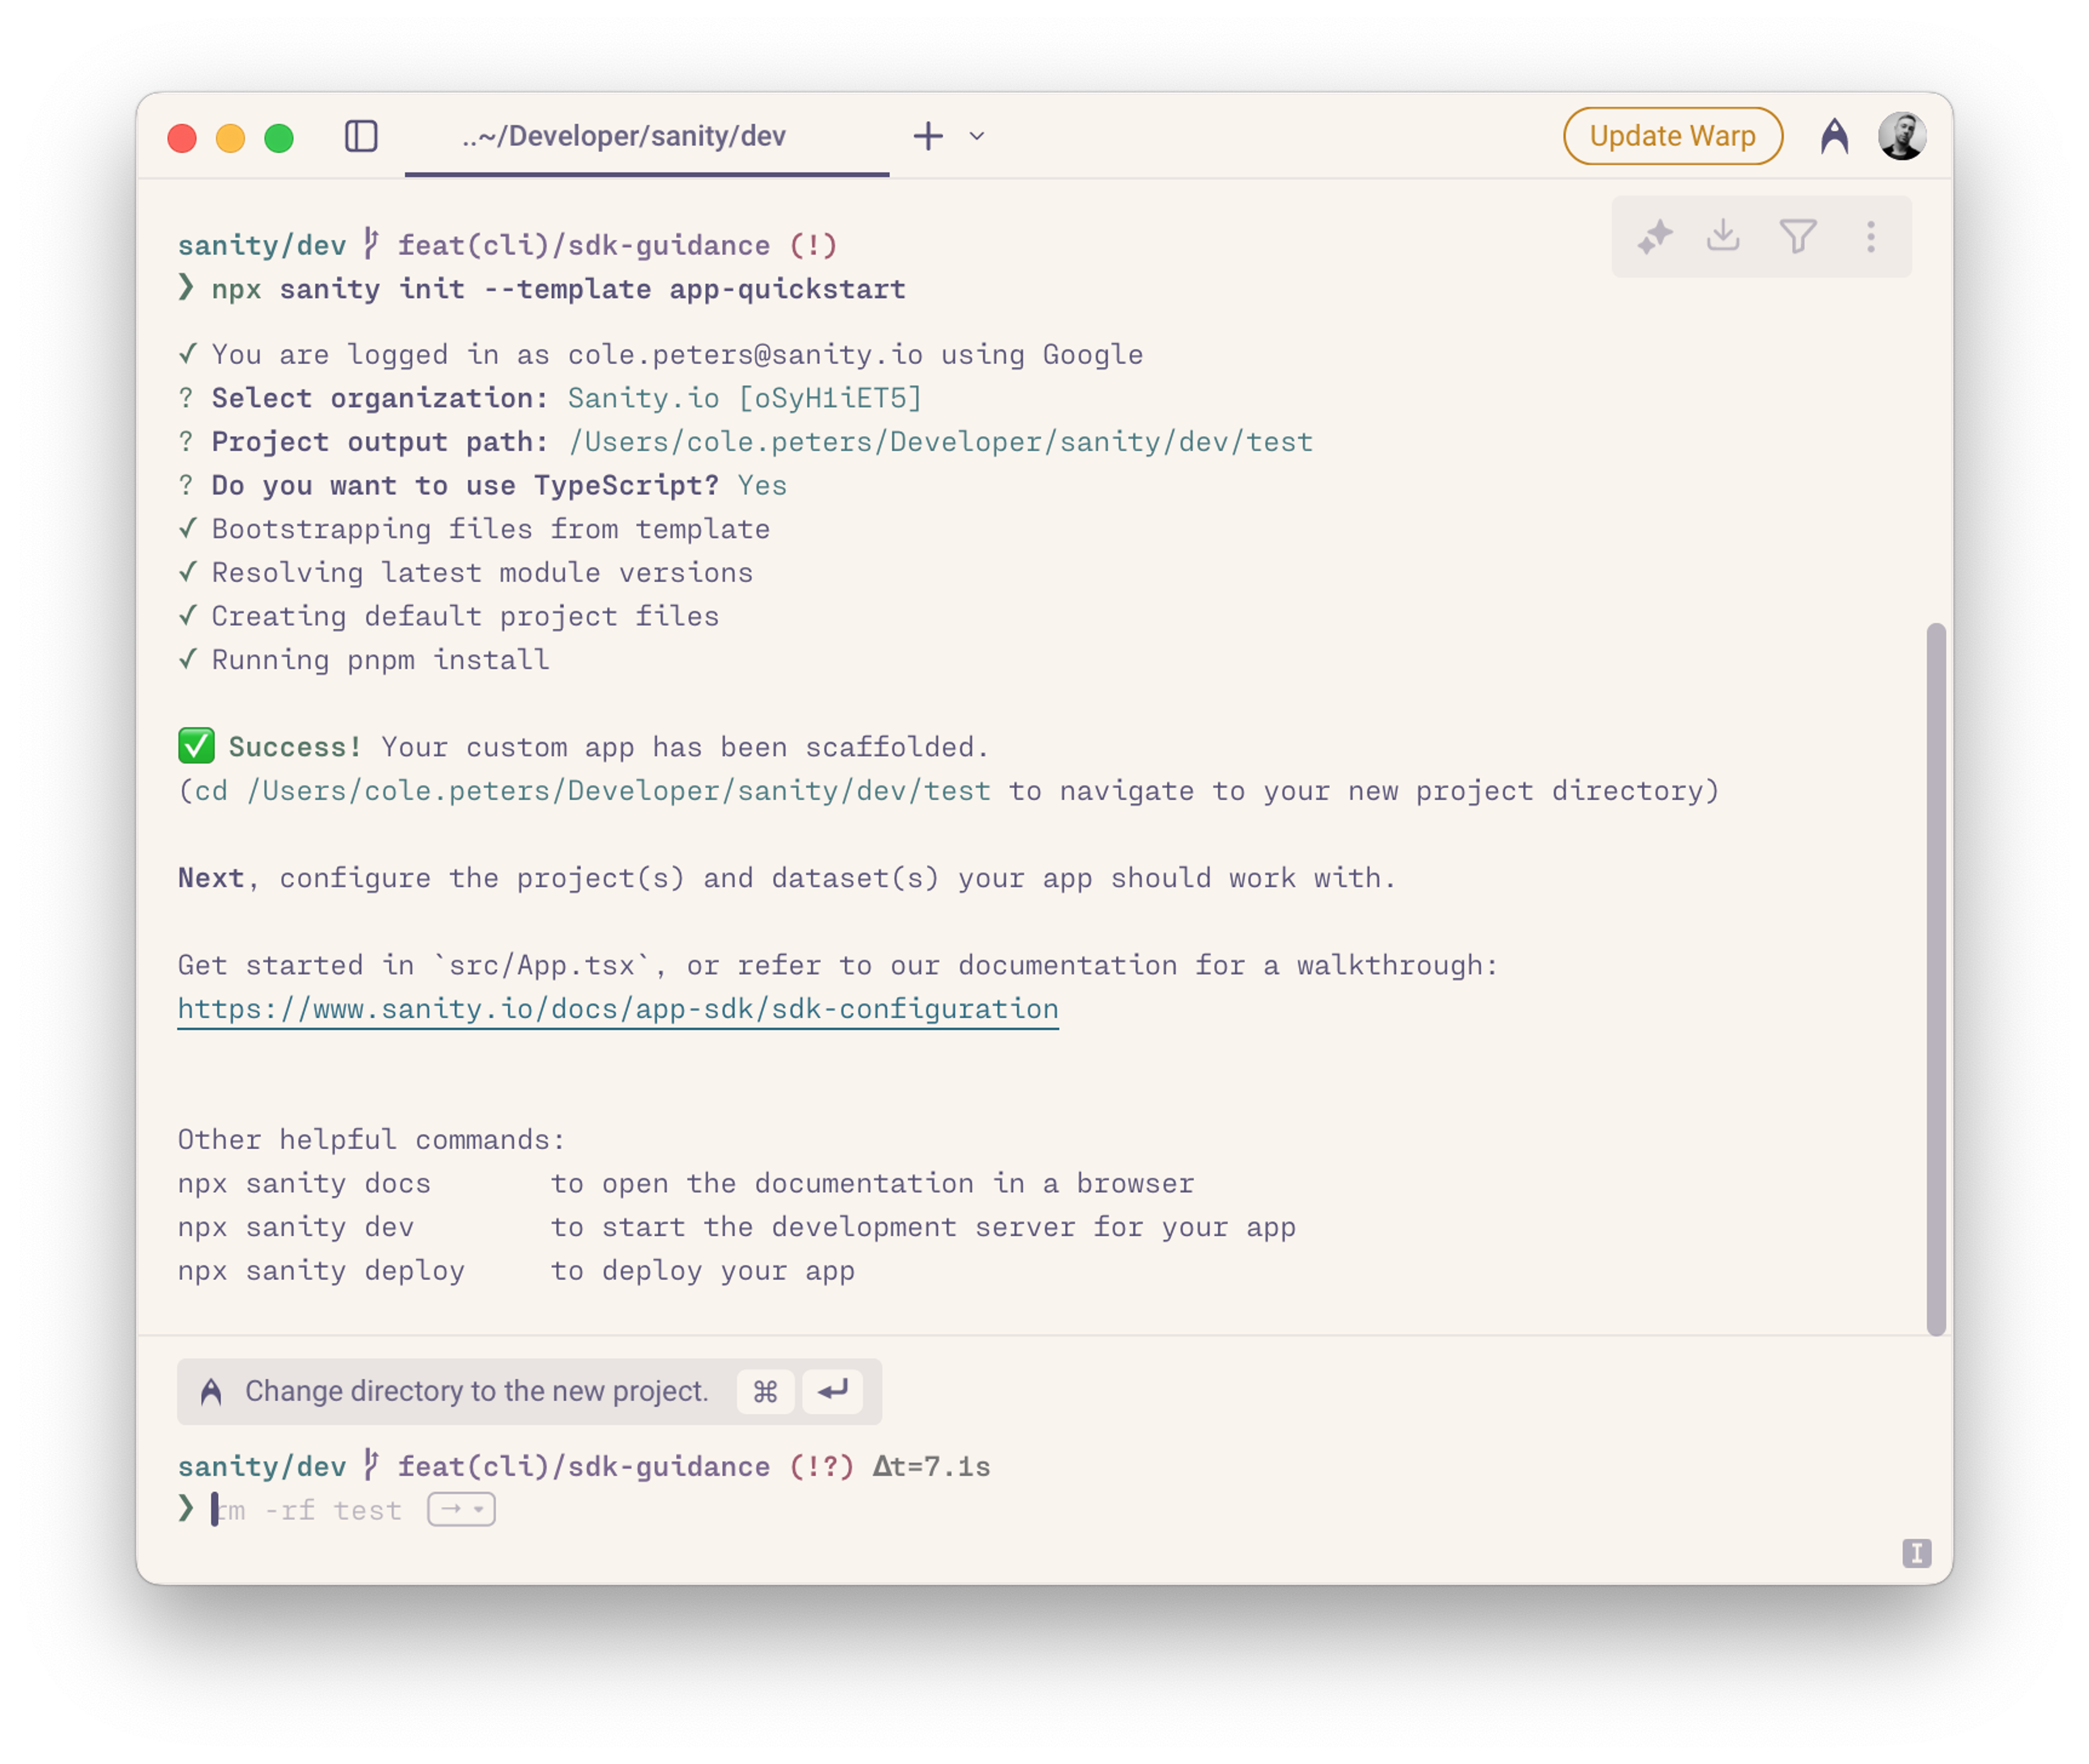The image size is (2089, 1764).
Task: Expand the autosuggestion arrow dropdown
Action: (x=462, y=1509)
